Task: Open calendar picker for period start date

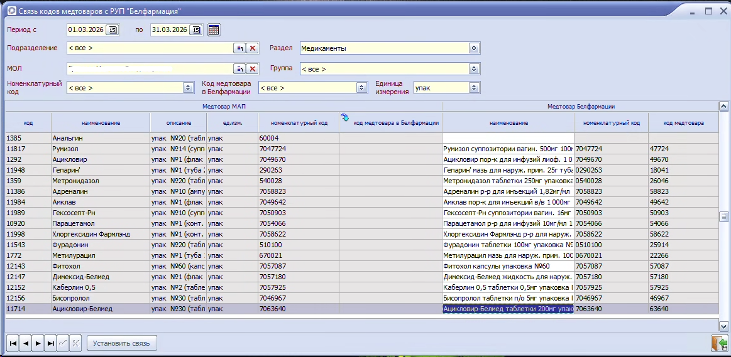Action: point(113,29)
